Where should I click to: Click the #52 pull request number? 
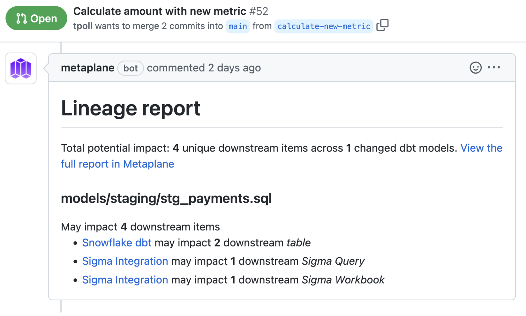tap(259, 11)
